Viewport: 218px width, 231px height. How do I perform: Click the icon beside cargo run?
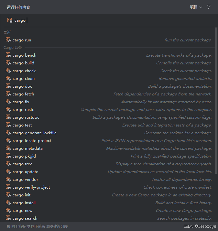tap(8, 39)
